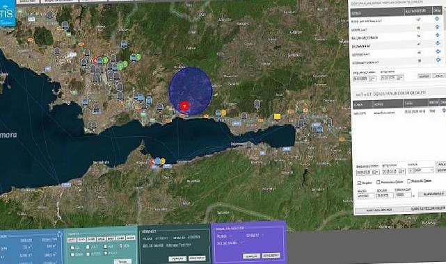The height and width of the screenshot is (264, 446).
Task: Click the locate icon in the fourth row of the top table
Action: pyautogui.click(x=438, y=43)
